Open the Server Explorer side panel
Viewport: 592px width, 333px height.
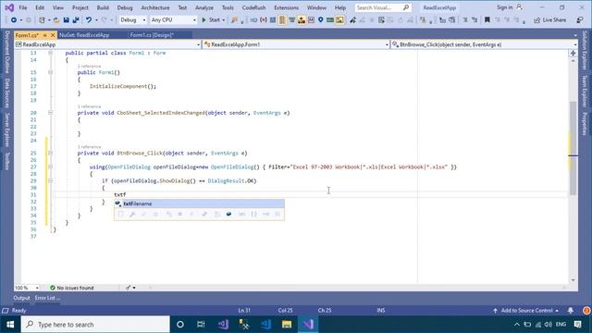tap(6, 129)
